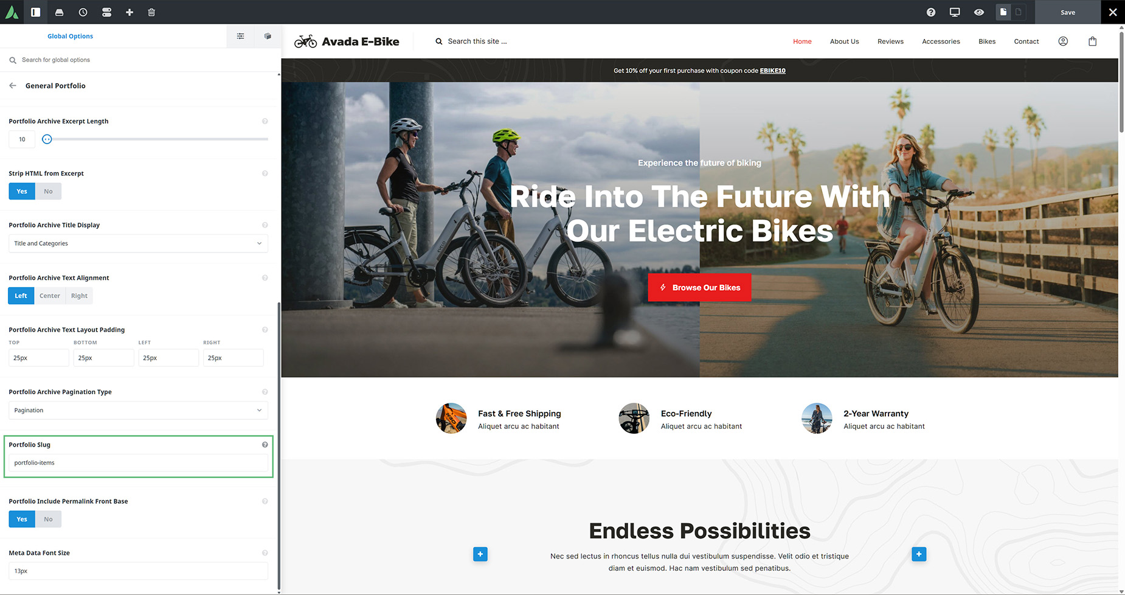Open Portfolio Archive Pagination Type dropdown

click(x=138, y=411)
